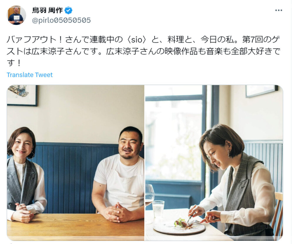
Task: Click the wooden table in left photo
Action: click(76, 227)
